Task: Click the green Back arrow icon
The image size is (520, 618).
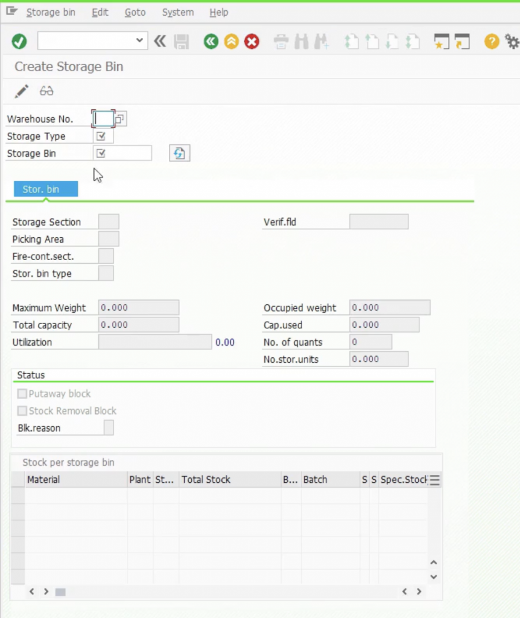Action: 211,41
